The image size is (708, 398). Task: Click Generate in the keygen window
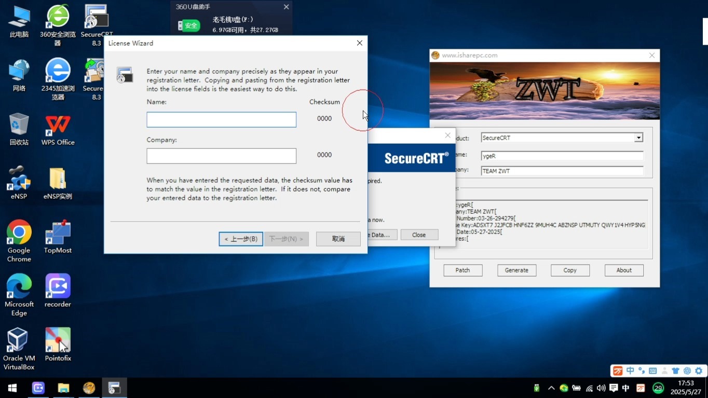point(516,270)
